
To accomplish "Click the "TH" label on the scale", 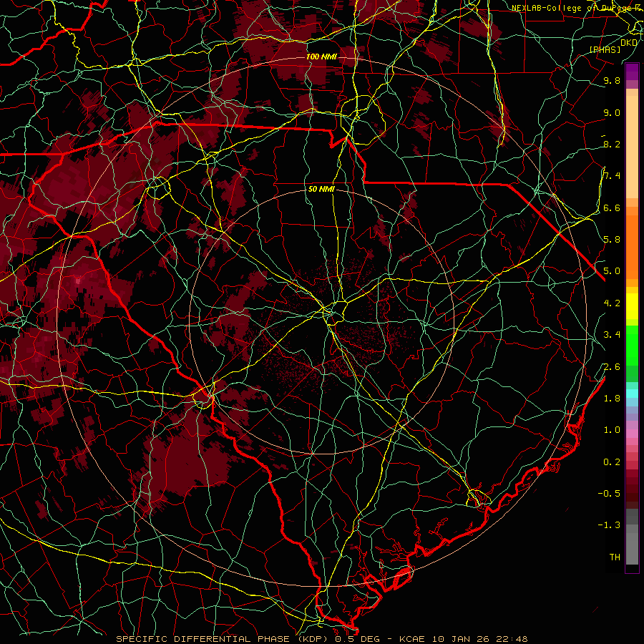I will point(615,557).
